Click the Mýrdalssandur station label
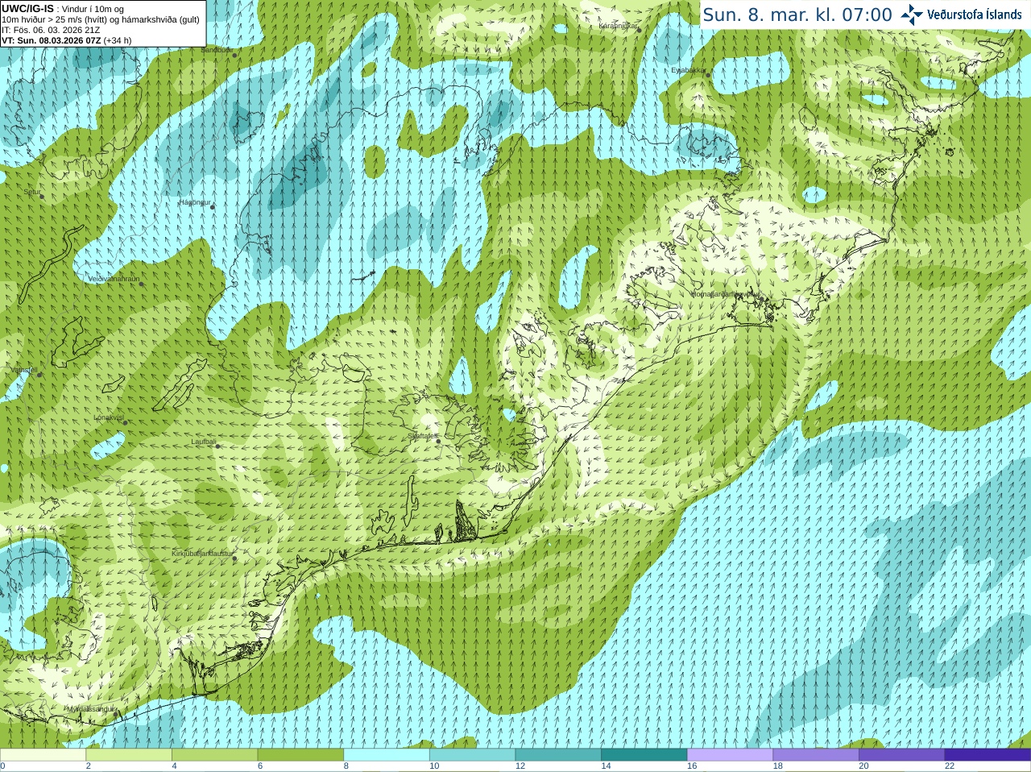This screenshot has height=772, width=1031. pyautogui.click(x=90, y=708)
